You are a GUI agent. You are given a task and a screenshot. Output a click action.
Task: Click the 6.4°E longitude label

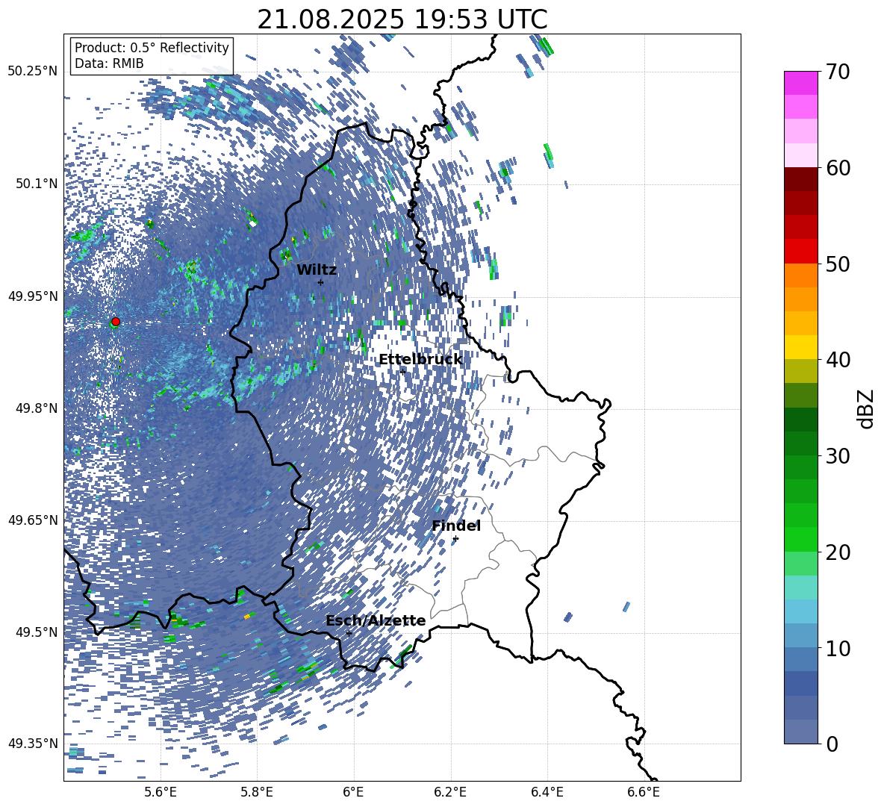[x=547, y=792]
